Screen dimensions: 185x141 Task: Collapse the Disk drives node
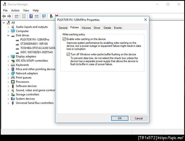8,35
